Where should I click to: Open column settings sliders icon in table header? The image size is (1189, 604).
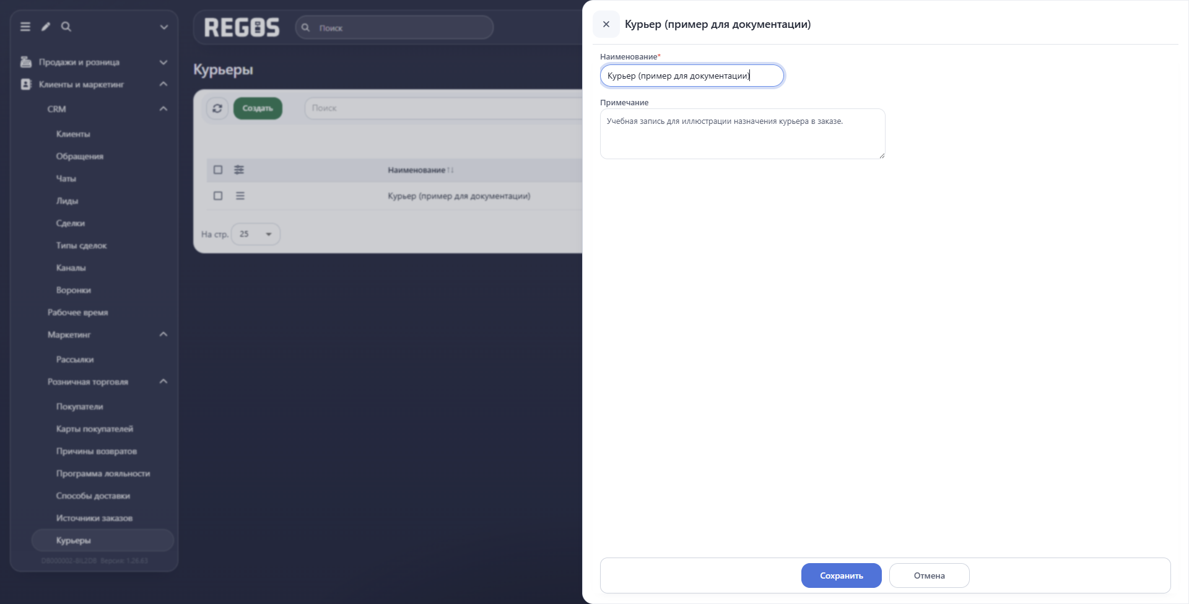tap(239, 170)
